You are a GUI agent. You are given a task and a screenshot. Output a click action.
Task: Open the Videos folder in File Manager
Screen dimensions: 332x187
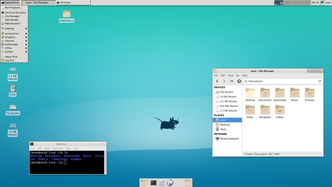click(x=280, y=112)
